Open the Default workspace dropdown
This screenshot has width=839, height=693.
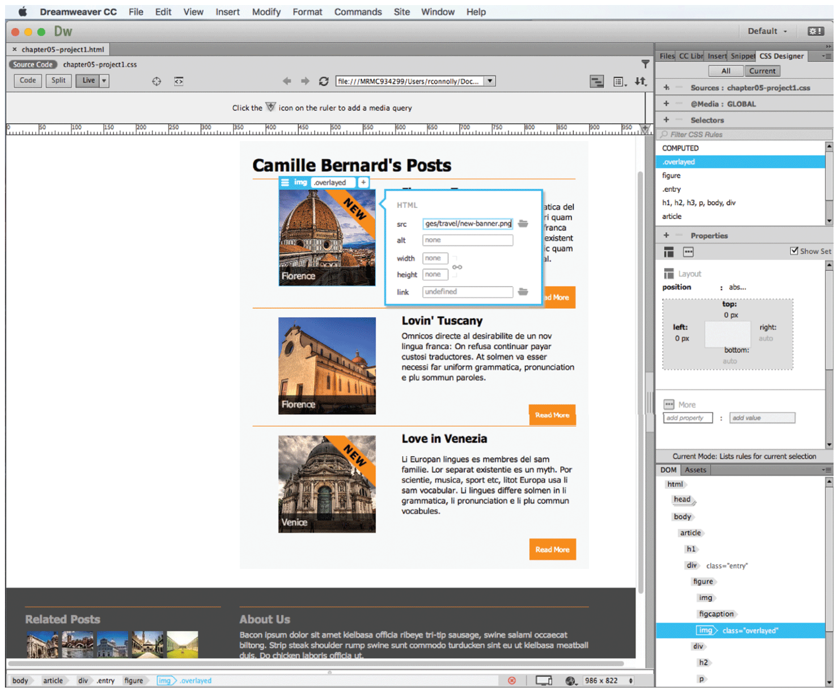pos(767,31)
